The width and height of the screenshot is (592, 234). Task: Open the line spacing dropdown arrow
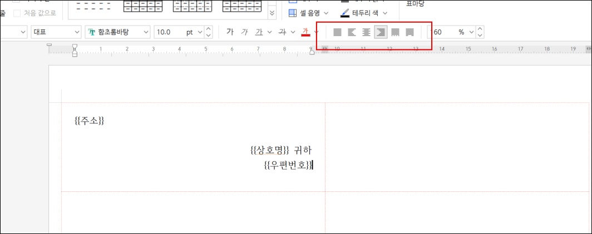471,32
